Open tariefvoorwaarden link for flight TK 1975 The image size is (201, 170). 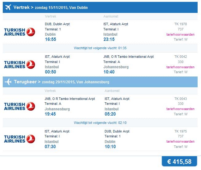[x=180, y=141]
